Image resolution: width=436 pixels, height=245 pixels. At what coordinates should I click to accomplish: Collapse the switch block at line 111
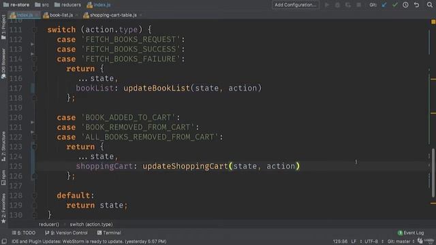[x=35, y=29]
